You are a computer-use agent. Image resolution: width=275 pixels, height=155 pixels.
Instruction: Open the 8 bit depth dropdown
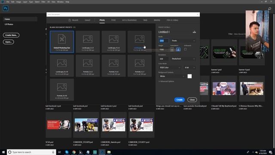(190, 68)
